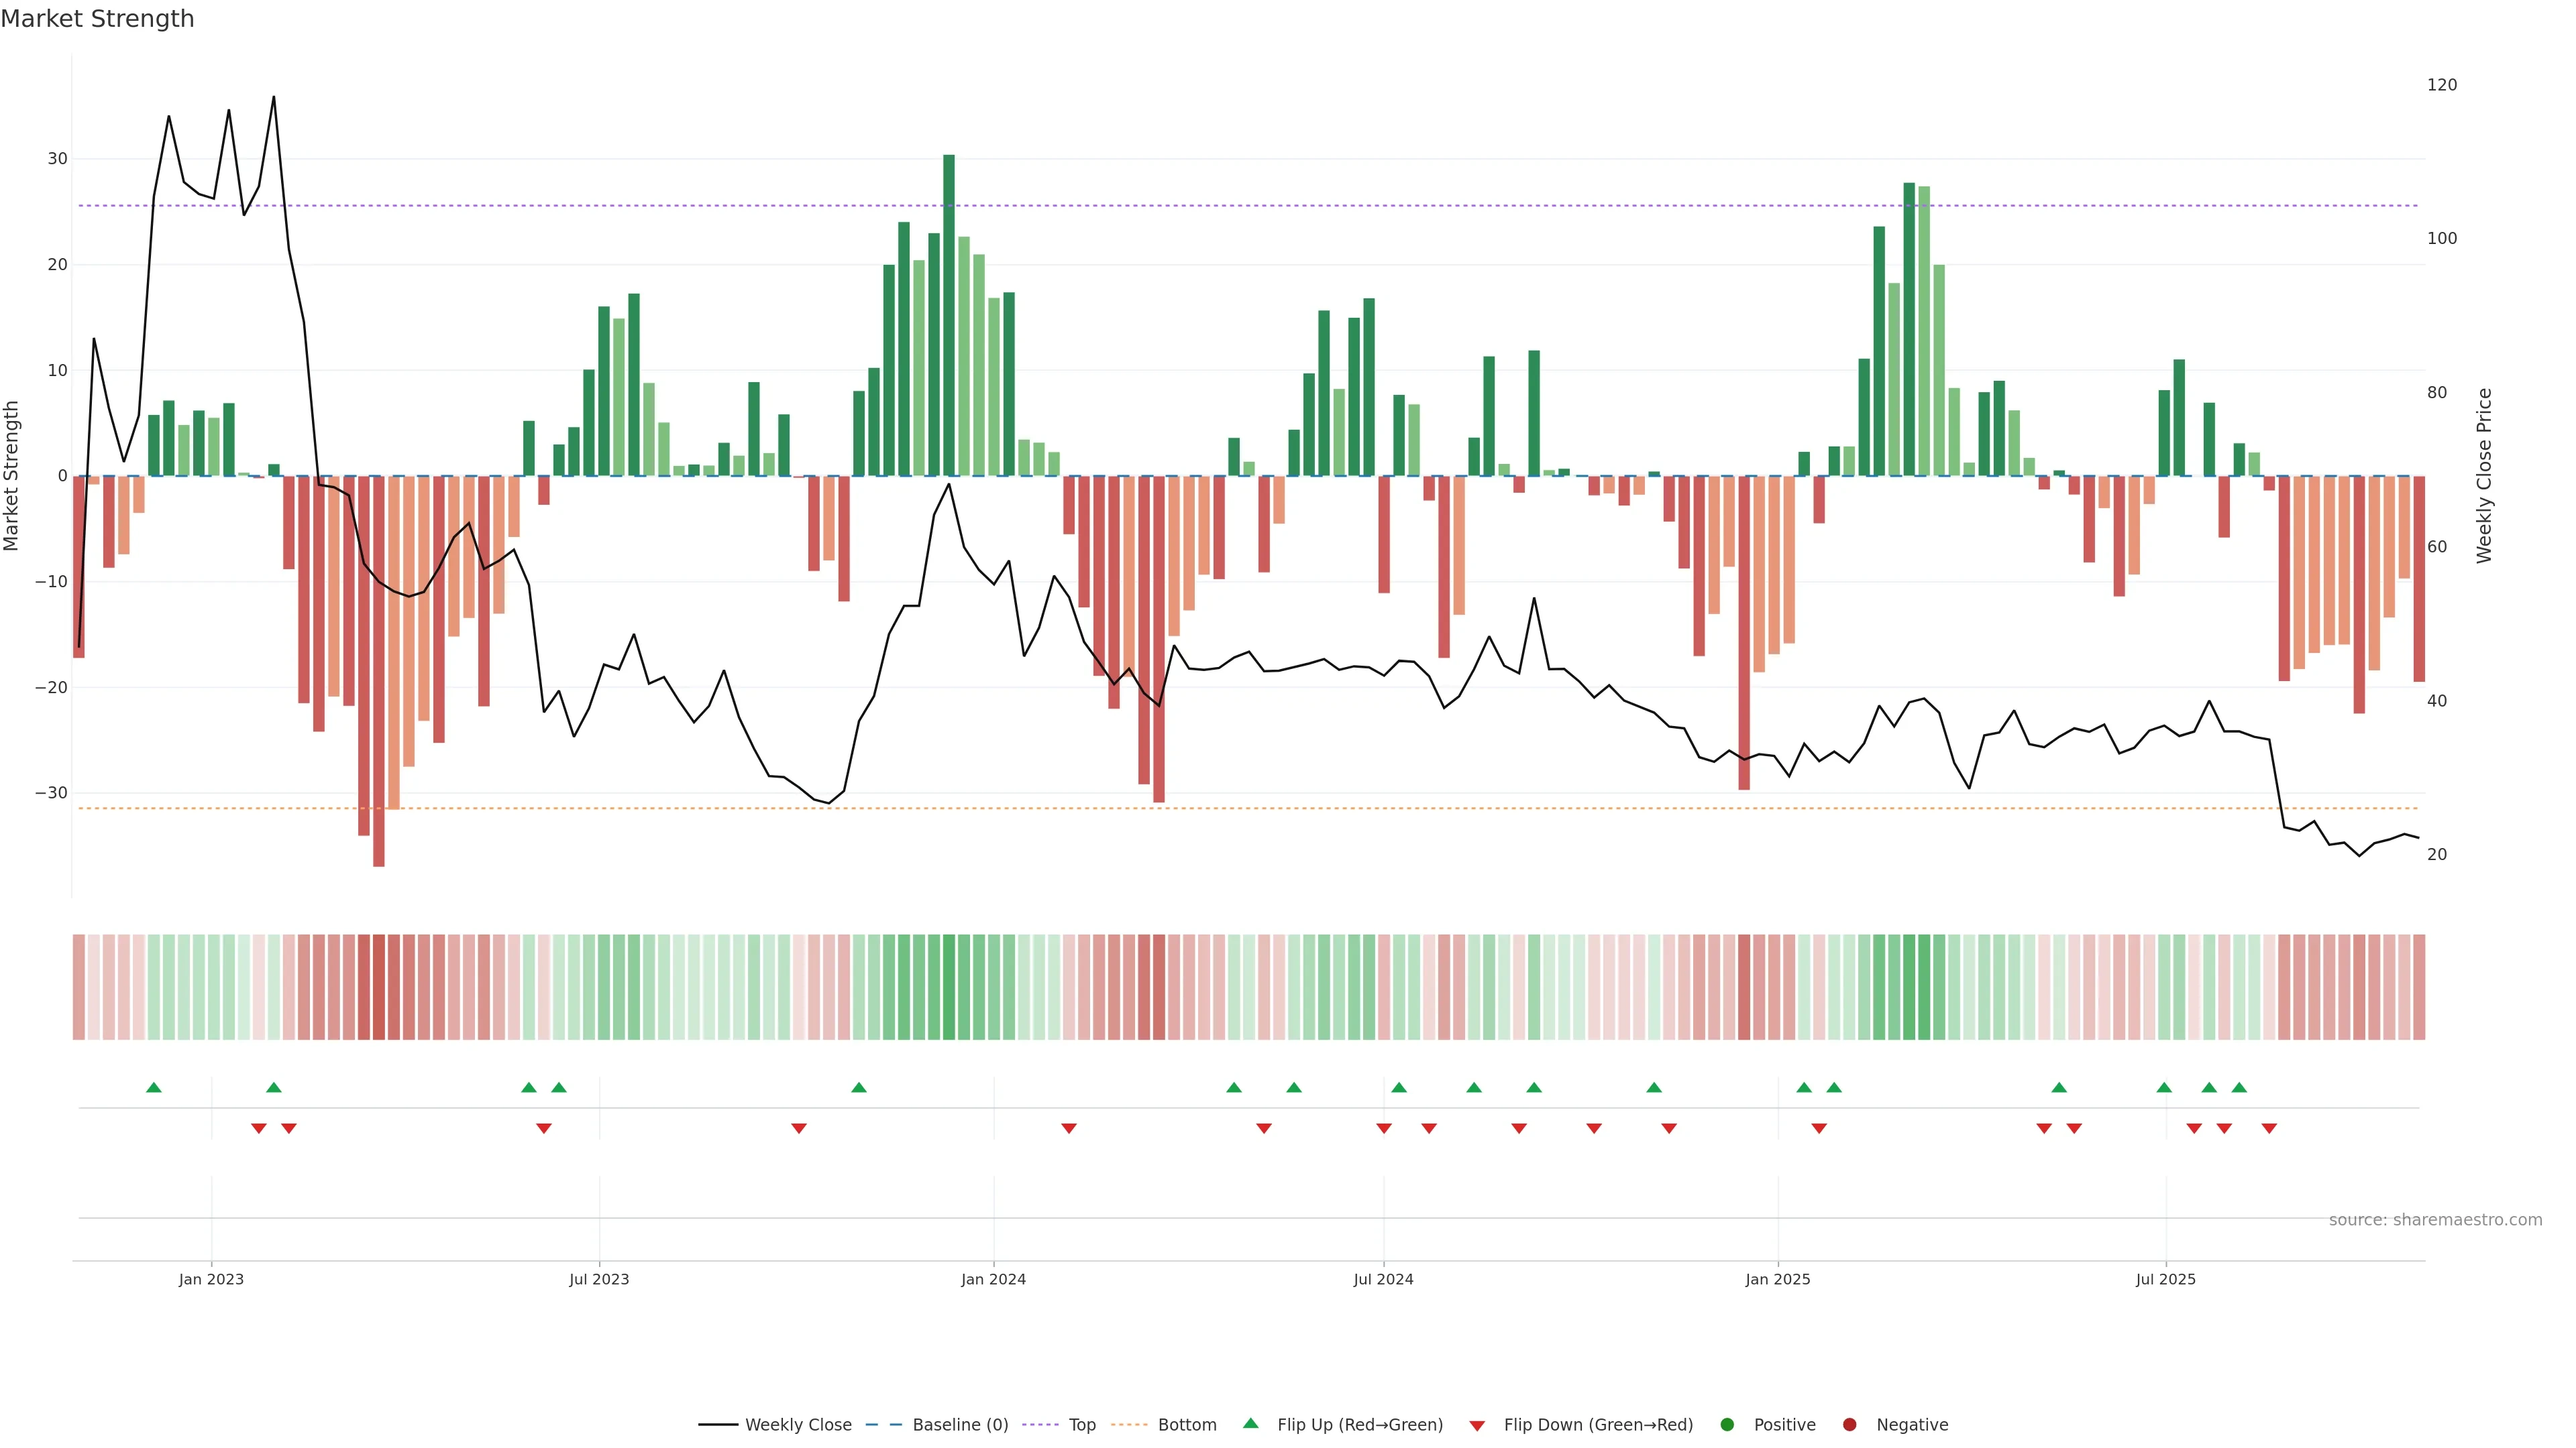Click Flip Up green triangle legend icon

1250,1424
